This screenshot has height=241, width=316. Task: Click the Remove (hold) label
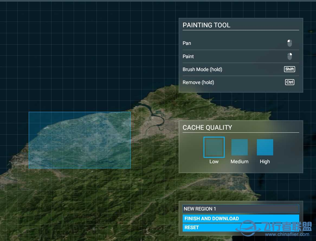tap(198, 82)
